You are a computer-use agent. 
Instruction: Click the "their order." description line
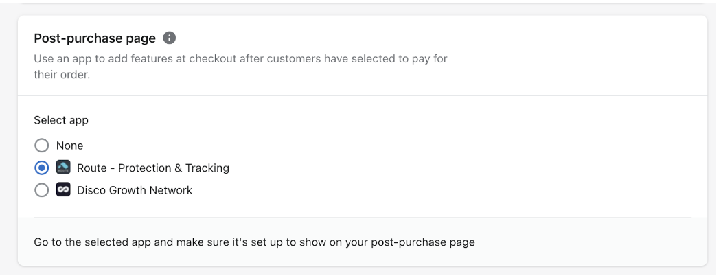[x=62, y=75]
